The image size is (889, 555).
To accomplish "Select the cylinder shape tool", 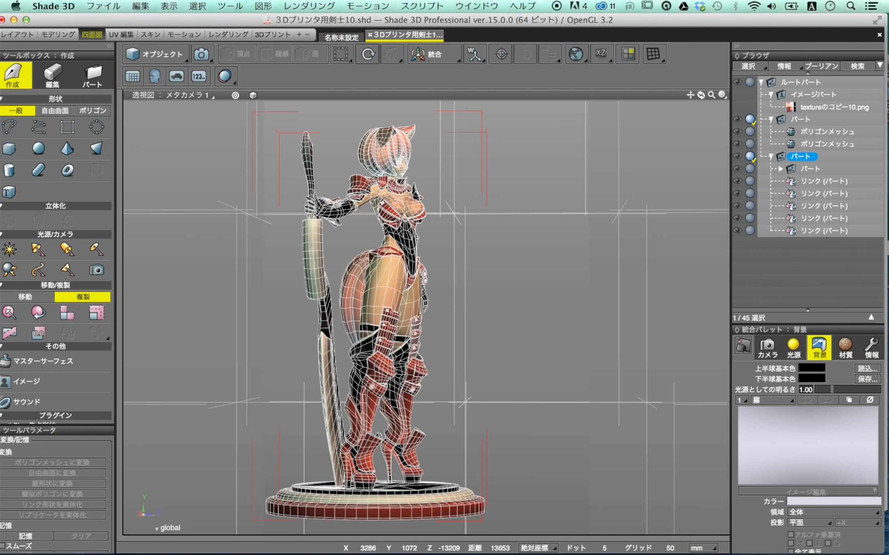I will tap(9, 170).
